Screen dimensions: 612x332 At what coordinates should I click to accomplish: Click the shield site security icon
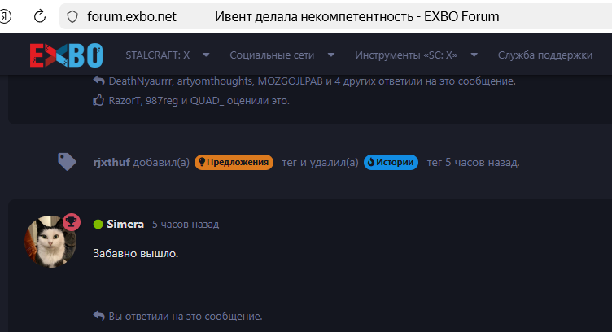pos(72,16)
